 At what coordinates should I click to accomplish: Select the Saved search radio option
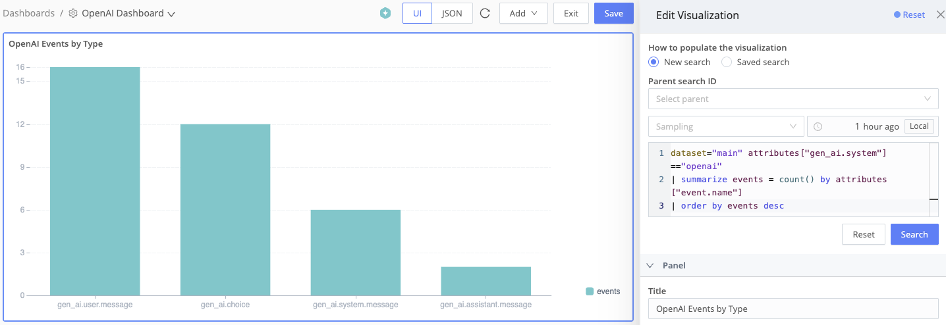coord(727,62)
